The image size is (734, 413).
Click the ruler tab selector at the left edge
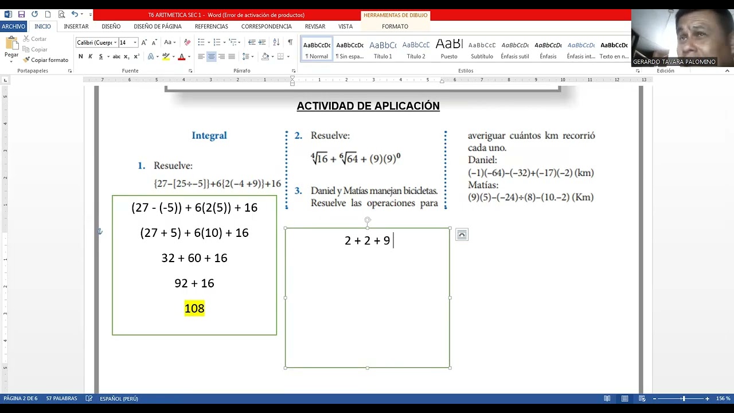point(5,80)
